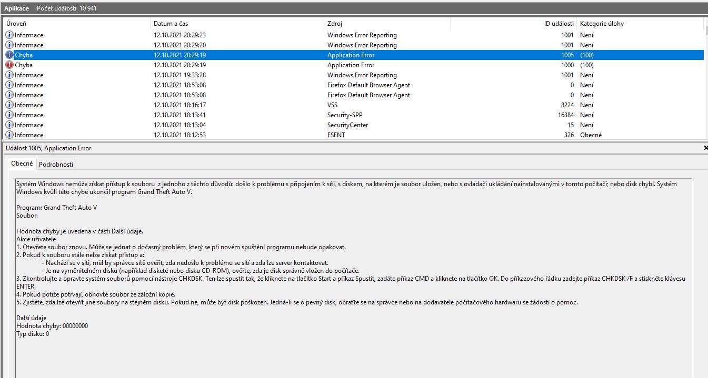Click info icon of 20:29:20 event row

[x=9, y=45]
